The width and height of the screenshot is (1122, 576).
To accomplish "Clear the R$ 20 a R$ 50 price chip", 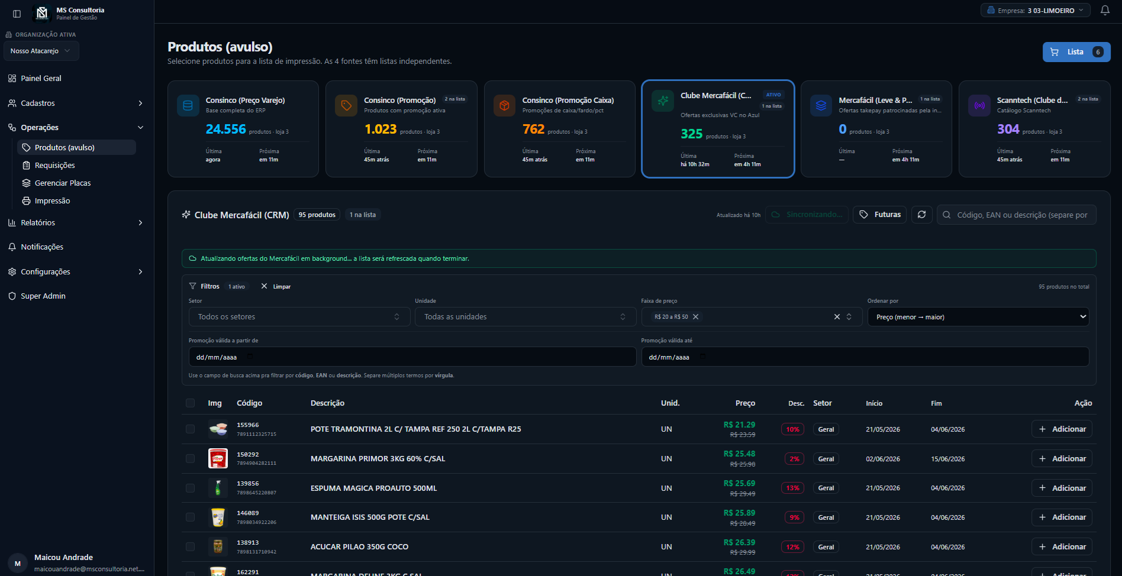I will 696,317.
